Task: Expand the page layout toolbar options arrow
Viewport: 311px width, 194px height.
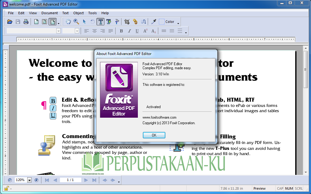Action: click(x=58, y=23)
